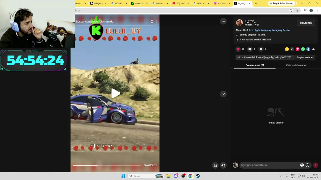Share the video to Facebook

coord(308,49)
